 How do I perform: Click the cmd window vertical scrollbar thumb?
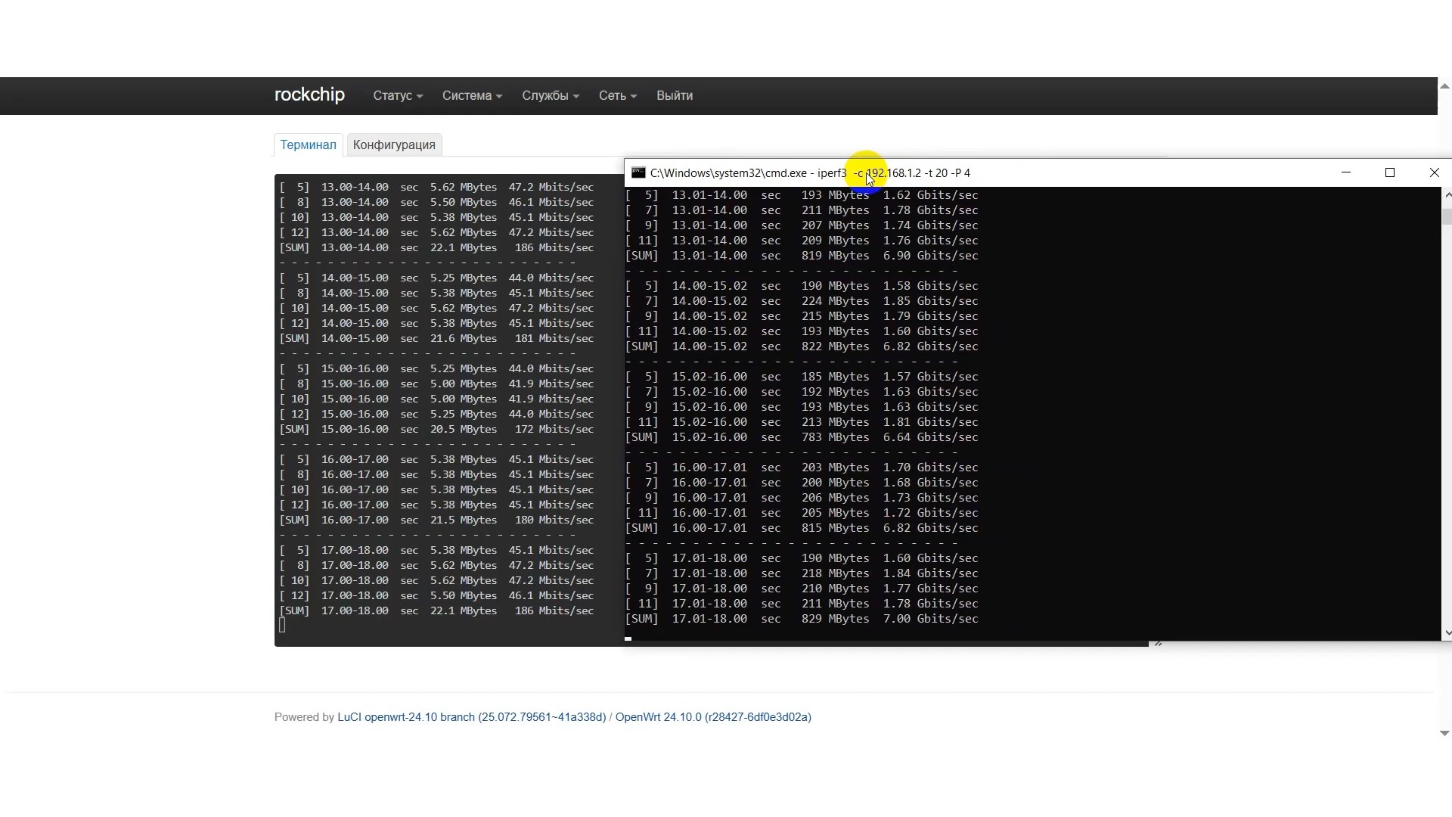coord(1447,216)
